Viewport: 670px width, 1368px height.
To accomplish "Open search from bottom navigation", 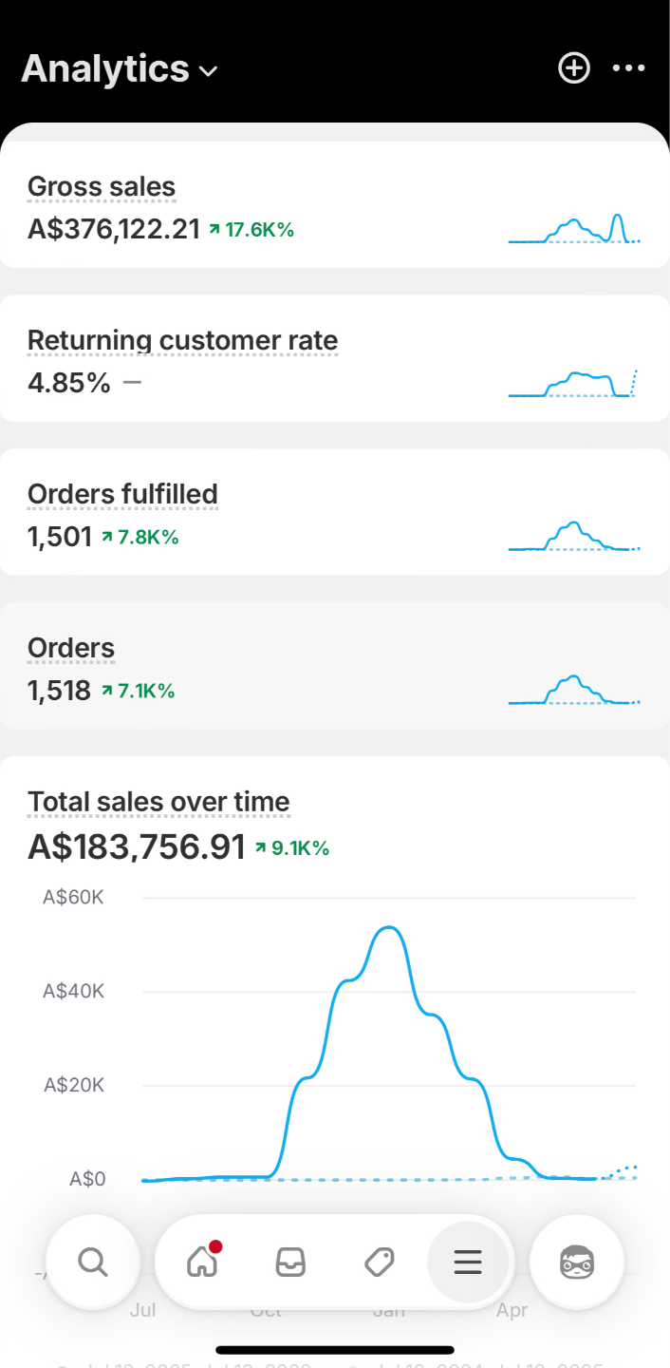I will point(93,1262).
